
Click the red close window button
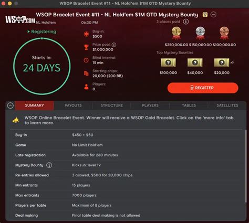click(x=4, y=4)
